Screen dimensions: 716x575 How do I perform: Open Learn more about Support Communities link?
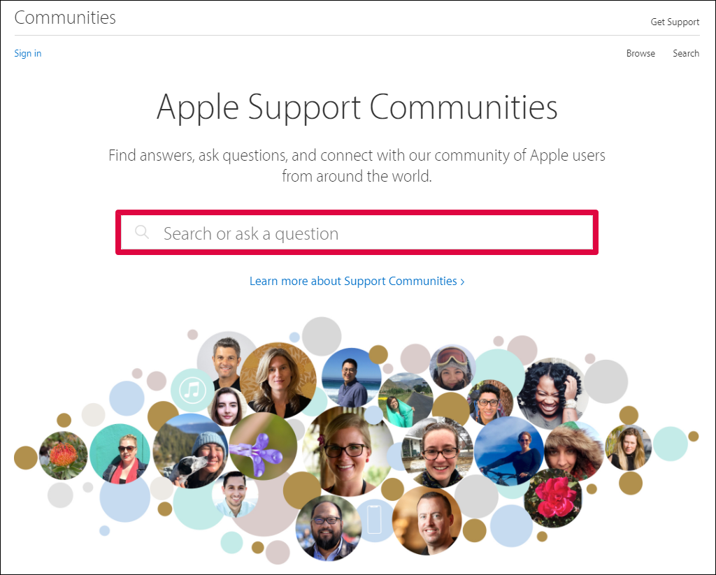357,281
